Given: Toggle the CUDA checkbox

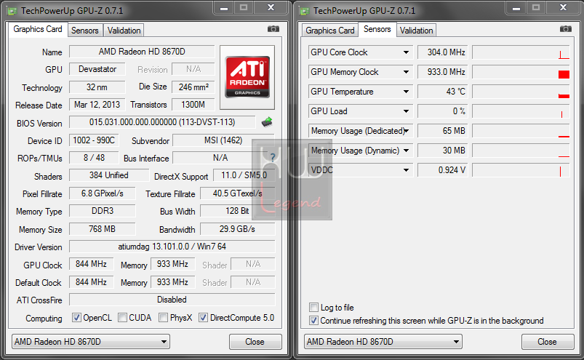Looking at the screenshot, I should click(122, 318).
